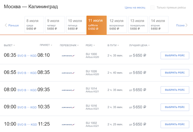
Task: Select the 8 июля date tab
Action: [34, 24]
